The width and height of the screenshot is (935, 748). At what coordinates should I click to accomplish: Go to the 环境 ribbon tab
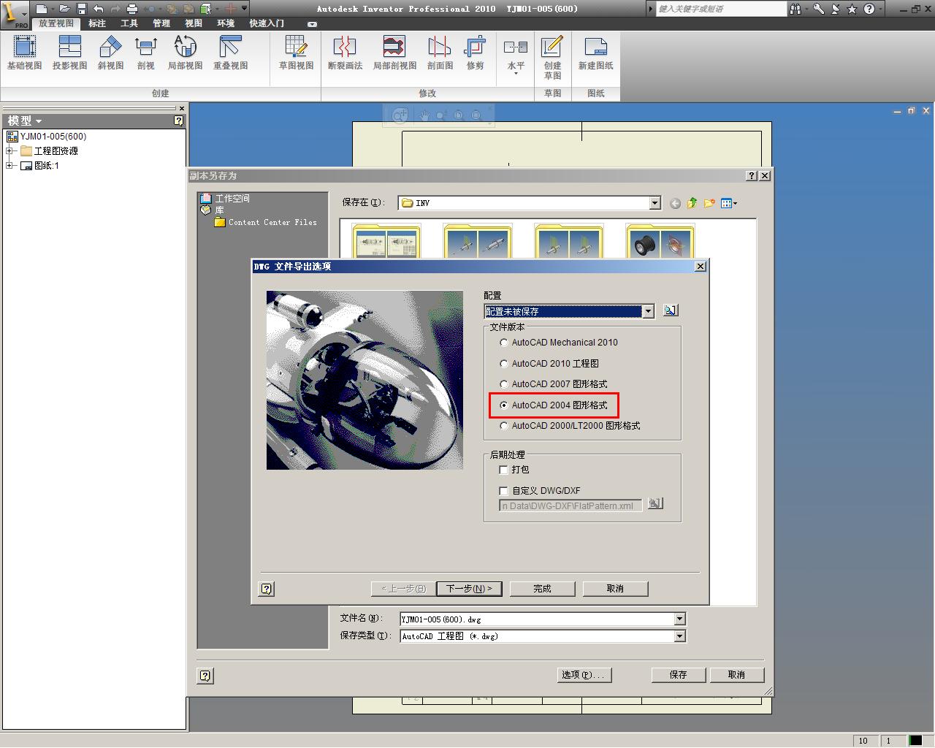click(x=226, y=23)
